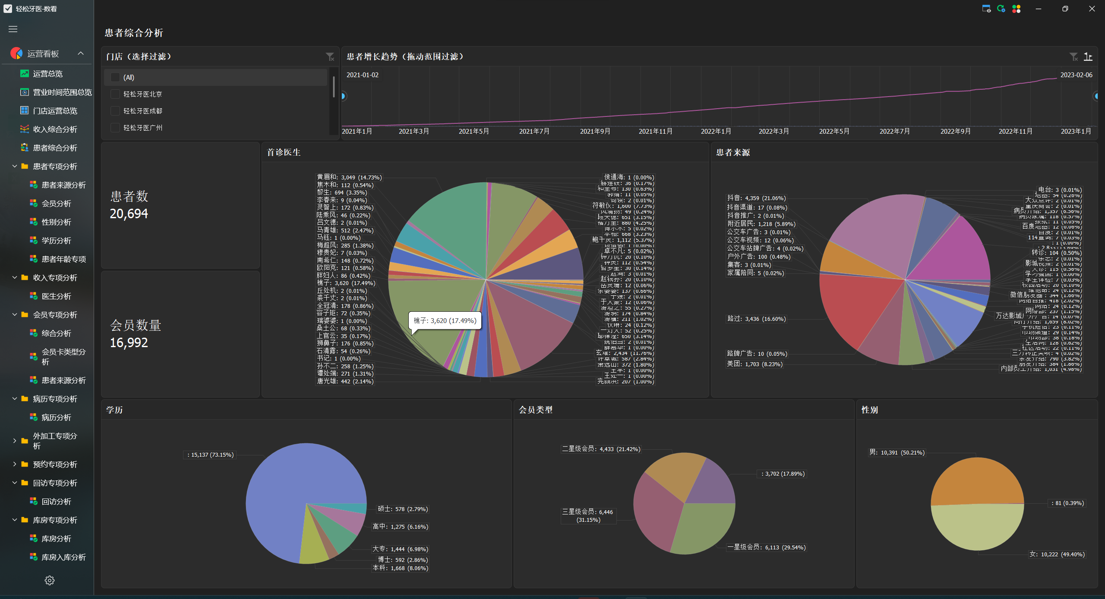Select the 抖音: 4,359 source label
Image resolution: width=1105 pixels, height=599 pixels.
coord(756,198)
